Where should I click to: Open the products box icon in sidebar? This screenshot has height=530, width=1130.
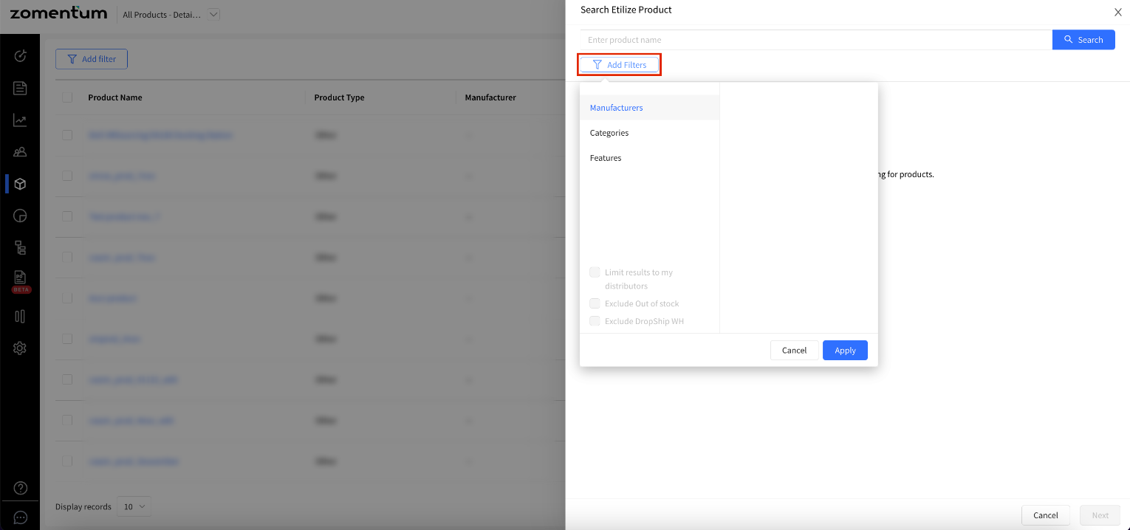point(20,184)
